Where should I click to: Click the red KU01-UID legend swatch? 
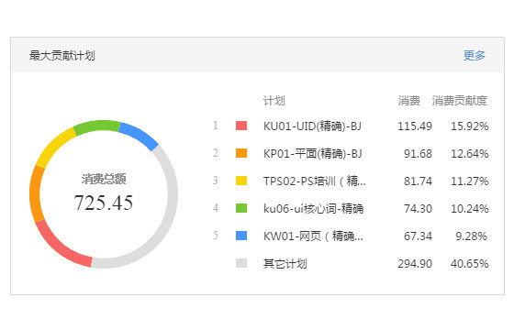point(241,126)
